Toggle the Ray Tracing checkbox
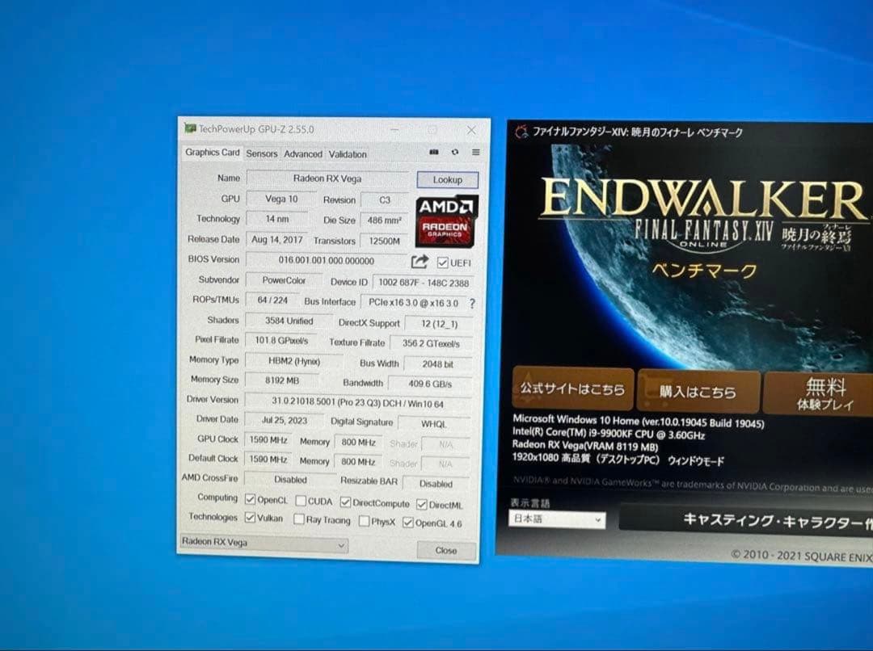This screenshot has width=873, height=651. 299,519
